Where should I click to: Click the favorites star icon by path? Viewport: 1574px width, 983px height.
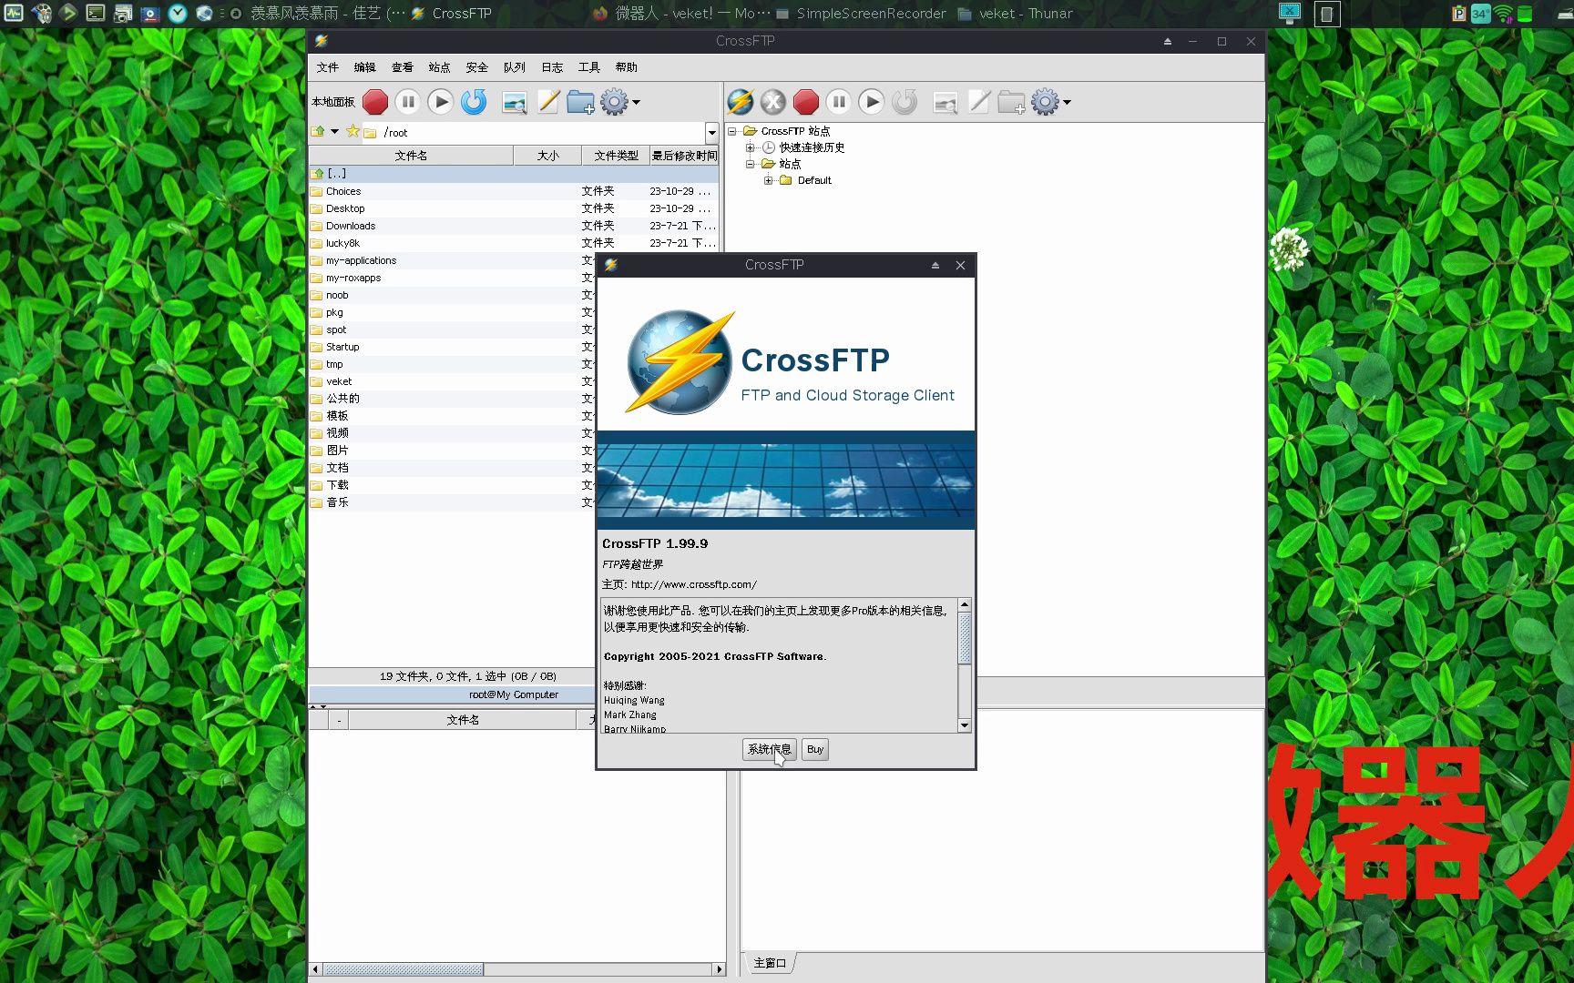coord(353,132)
